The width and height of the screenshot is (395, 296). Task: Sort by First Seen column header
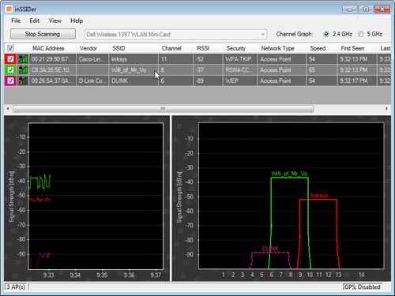357,48
